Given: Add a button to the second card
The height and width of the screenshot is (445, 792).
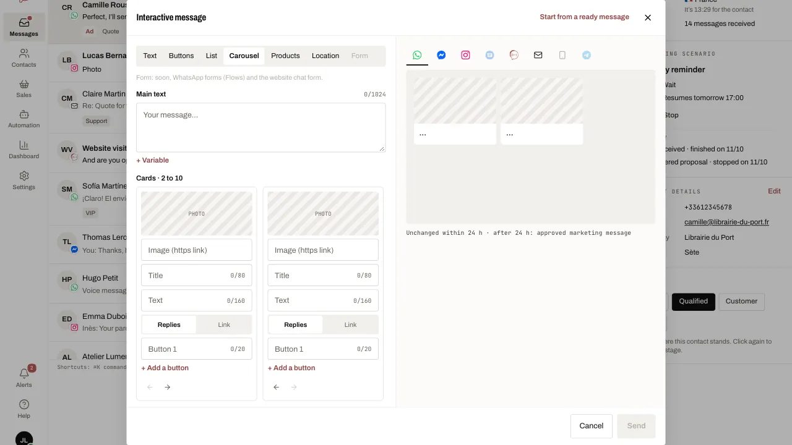Looking at the screenshot, I should click(x=291, y=368).
